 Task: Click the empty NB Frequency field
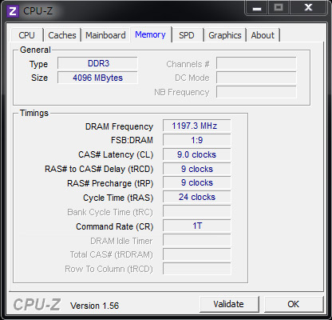pos(256,92)
